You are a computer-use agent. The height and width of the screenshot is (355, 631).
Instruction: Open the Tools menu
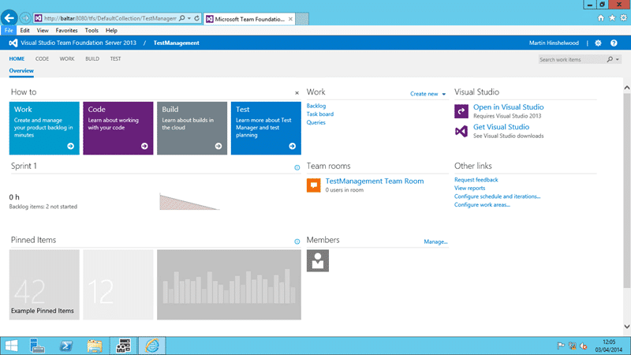91,30
